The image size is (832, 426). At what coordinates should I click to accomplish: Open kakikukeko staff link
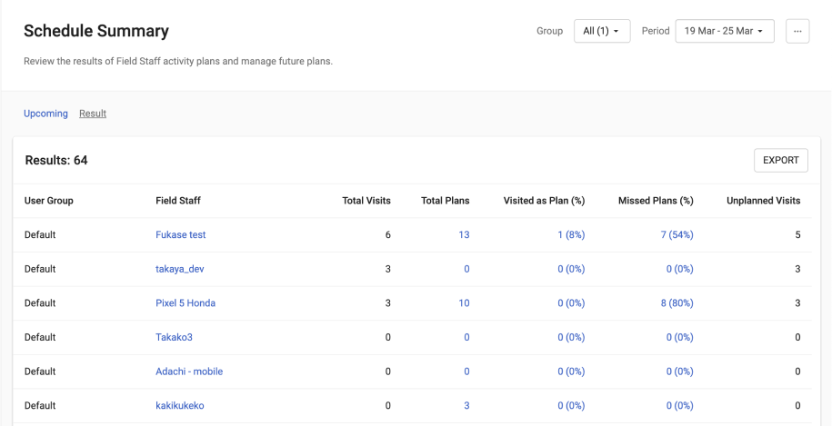point(180,405)
